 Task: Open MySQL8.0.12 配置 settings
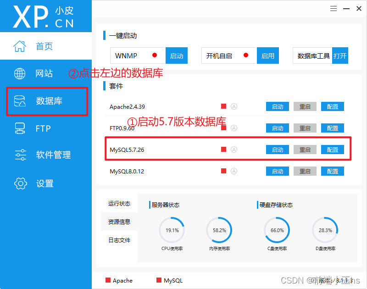pyautogui.click(x=332, y=171)
